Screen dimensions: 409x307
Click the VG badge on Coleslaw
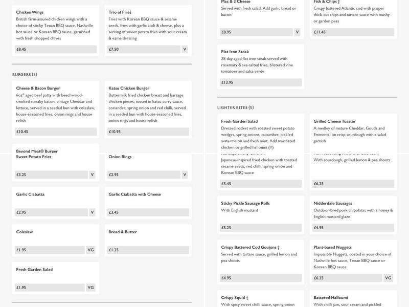(x=91, y=250)
